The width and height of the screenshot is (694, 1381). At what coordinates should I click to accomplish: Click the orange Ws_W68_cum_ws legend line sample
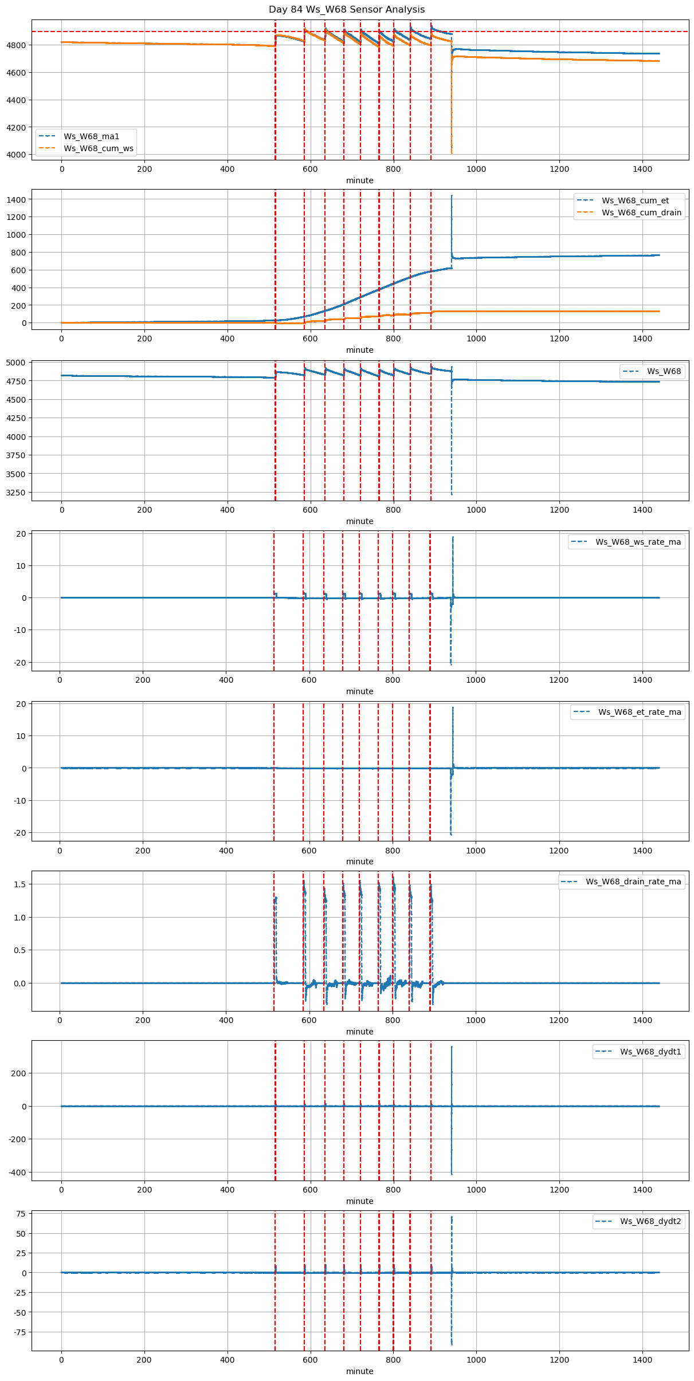(48, 148)
